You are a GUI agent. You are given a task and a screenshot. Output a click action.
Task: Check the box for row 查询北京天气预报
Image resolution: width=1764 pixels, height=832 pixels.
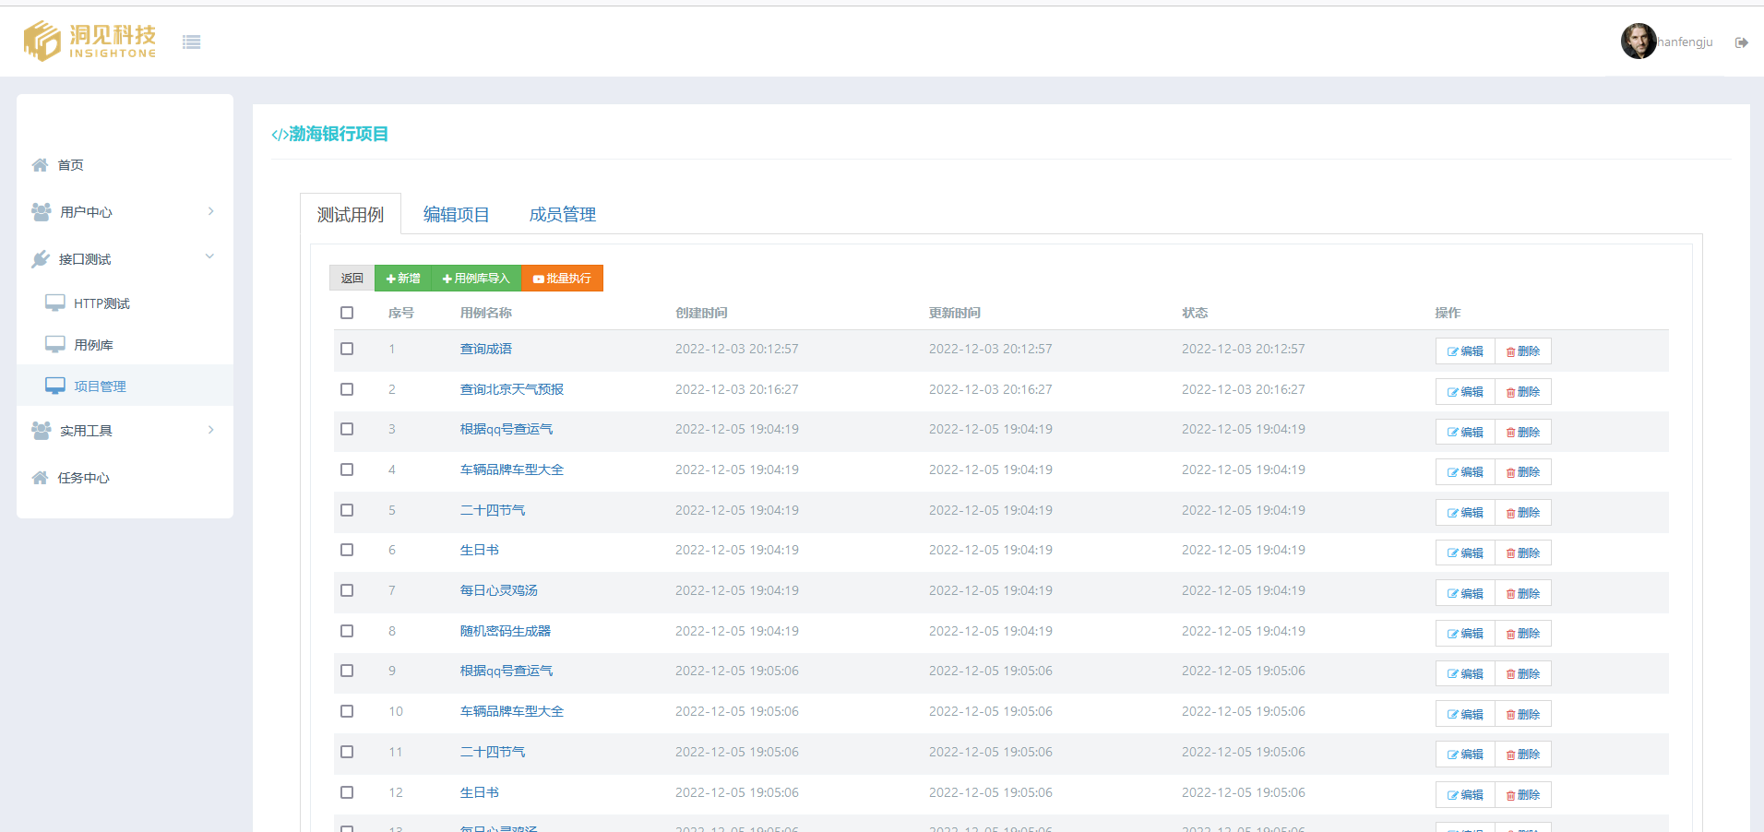coord(347,389)
